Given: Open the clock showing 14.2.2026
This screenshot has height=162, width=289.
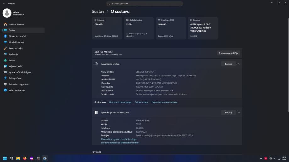Looking at the screenshot, I should click(x=282, y=159).
